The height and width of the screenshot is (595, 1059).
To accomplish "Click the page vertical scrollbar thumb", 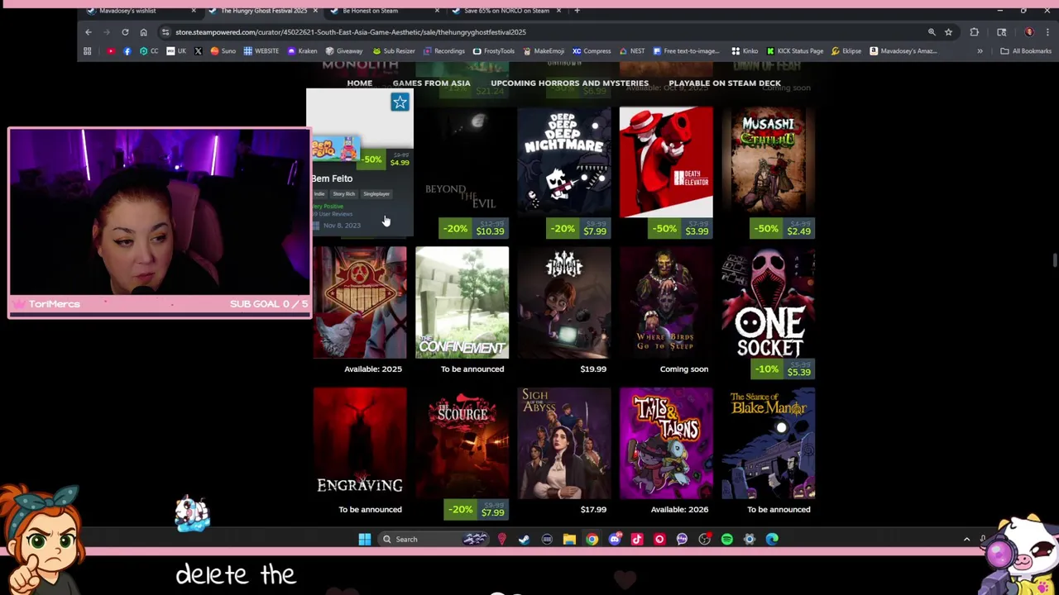I will 1054,261.
